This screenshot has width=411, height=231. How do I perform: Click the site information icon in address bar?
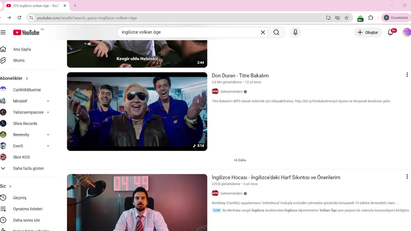(x=31, y=18)
